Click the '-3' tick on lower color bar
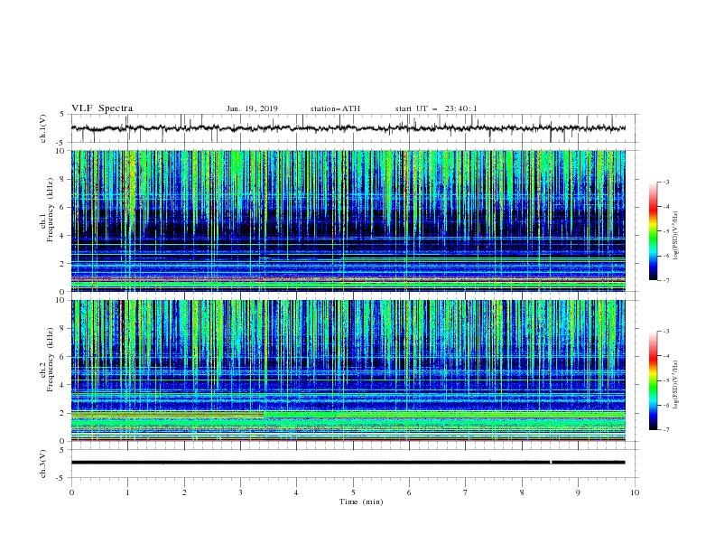Image resolution: width=715 pixels, height=553 pixels. (x=665, y=332)
